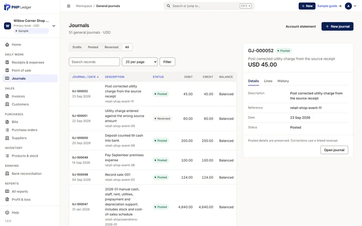The image size is (362, 226).
Task: Sort by Status column header
Action: 158,77
